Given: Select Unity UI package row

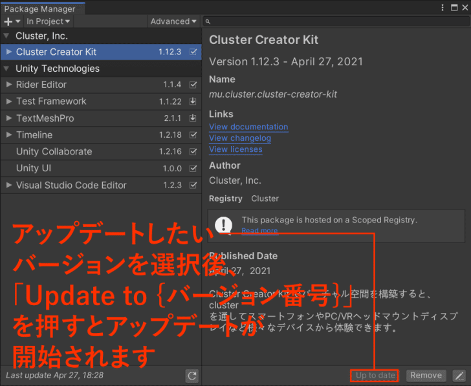Looking at the screenshot, I should 101,168.
